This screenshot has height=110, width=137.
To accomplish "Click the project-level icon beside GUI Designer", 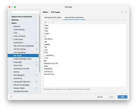I will point(37,75).
